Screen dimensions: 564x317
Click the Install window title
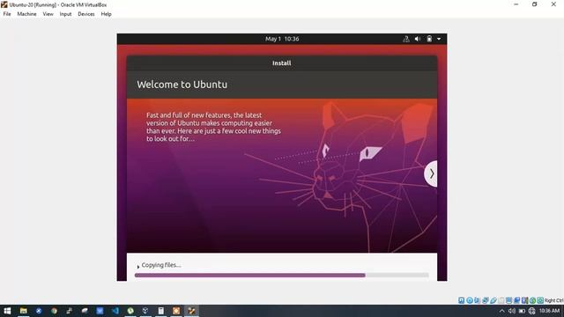[x=282, y=63]
